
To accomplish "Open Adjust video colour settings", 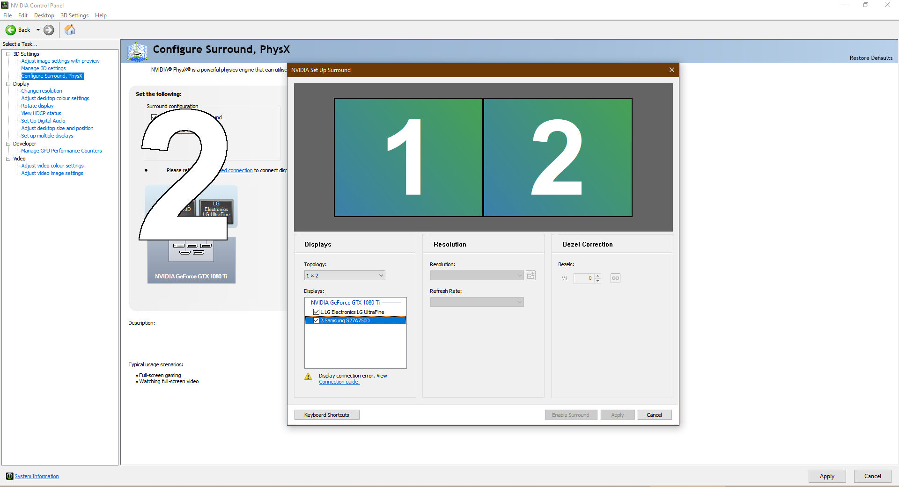I will 52,166.
